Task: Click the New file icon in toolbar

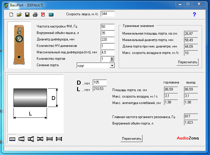Action: [11, 14]
